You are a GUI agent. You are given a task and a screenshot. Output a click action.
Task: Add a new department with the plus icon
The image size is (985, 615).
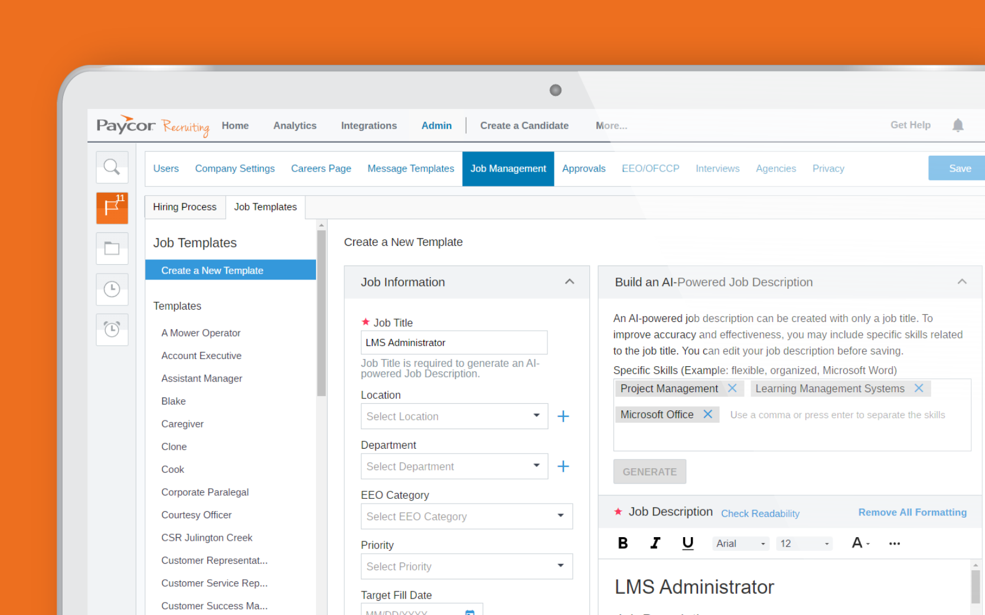coord(563,466)
